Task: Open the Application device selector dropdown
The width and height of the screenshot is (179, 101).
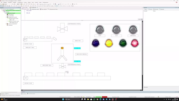Action: (46, 4)
